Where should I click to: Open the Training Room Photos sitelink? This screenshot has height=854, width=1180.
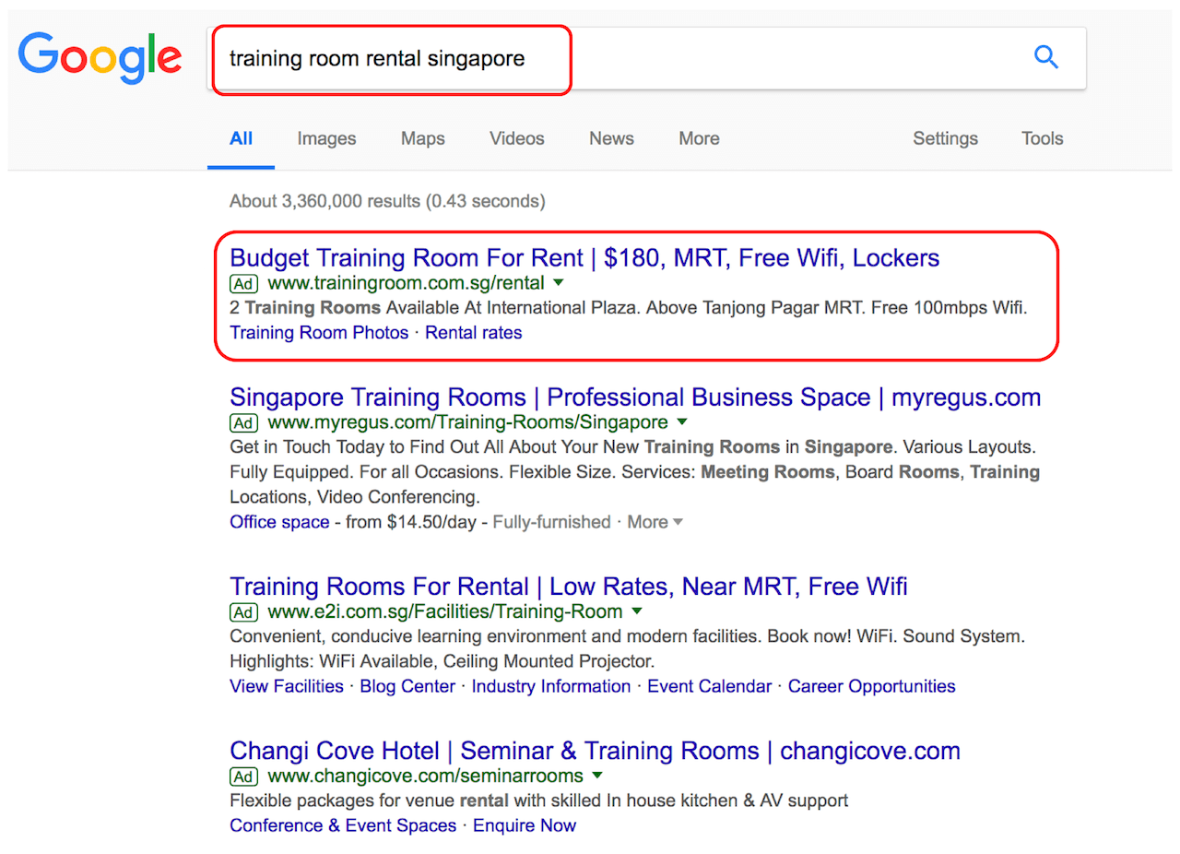(x=319, y=333)
